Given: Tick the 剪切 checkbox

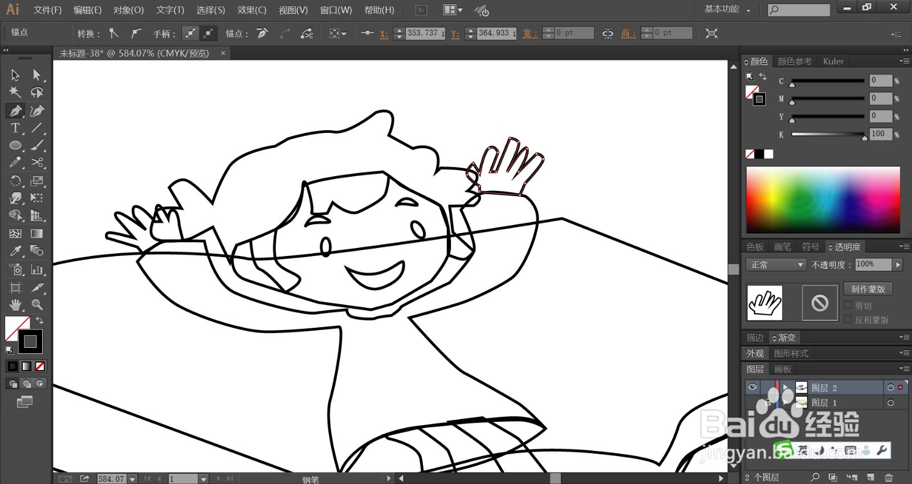Looking at the screenshot, I should (x=848, y=305).
